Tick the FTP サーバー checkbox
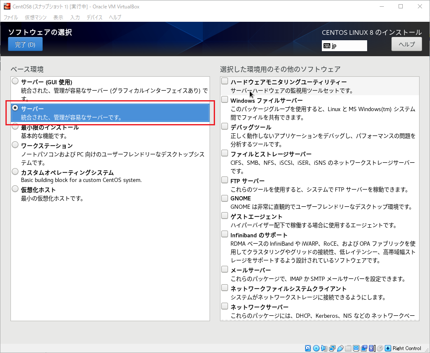This screenshot has height=353, width=430. click(x=225, y=180)
